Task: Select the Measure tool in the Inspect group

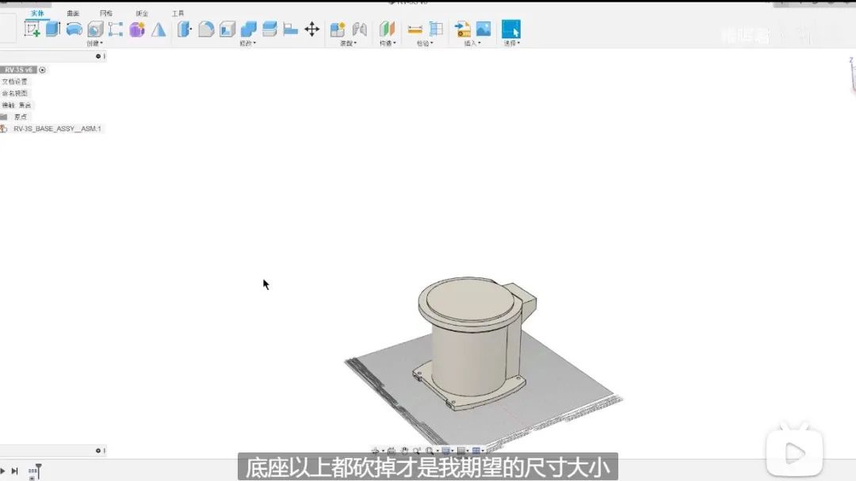Action: tap(414, 29)
